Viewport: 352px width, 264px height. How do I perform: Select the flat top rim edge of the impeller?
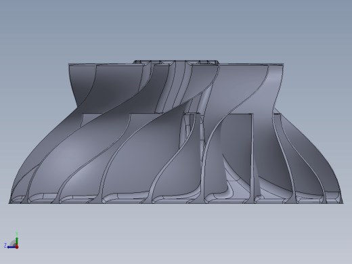[176, 64]
